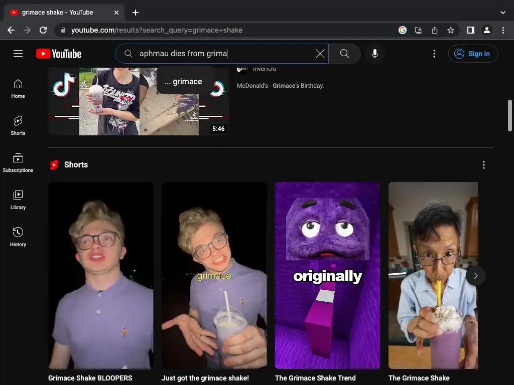Image resolution: width=514 pixels, height=385 pixels.
Task: Click the InvertOG channel name
Action: click(265, 69)
